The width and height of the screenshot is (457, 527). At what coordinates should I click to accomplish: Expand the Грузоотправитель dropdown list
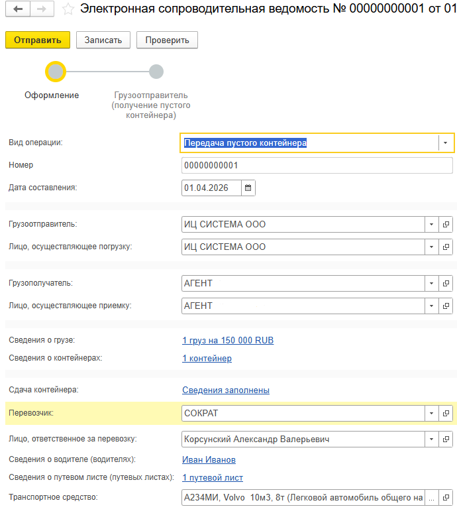pyautogui.click(x=431, y=225)
